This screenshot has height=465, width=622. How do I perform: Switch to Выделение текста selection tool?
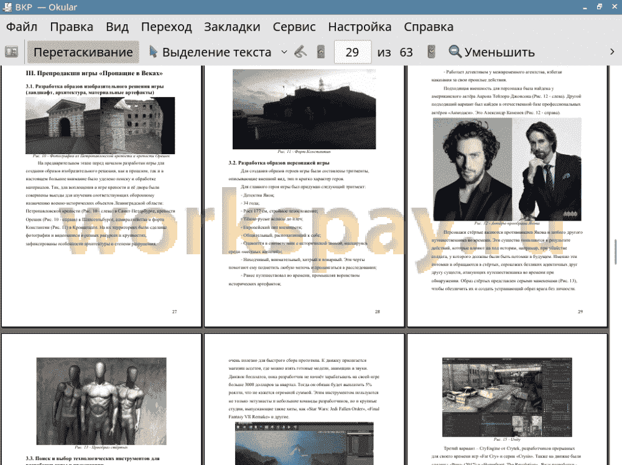pos(210,52)
